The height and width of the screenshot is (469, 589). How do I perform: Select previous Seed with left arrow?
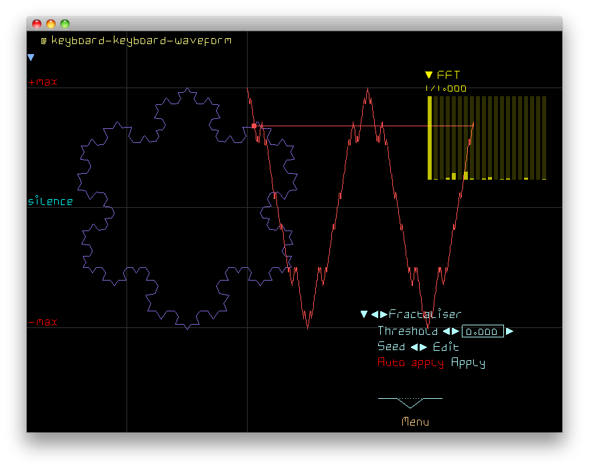pyautogui.click(x=414, y=347)
